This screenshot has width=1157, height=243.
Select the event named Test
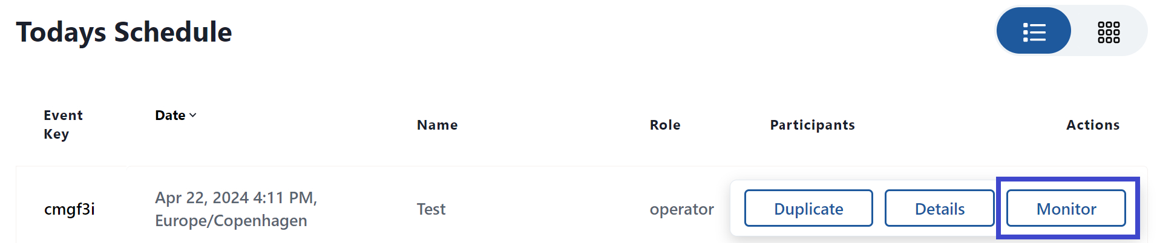pos(431,209)
